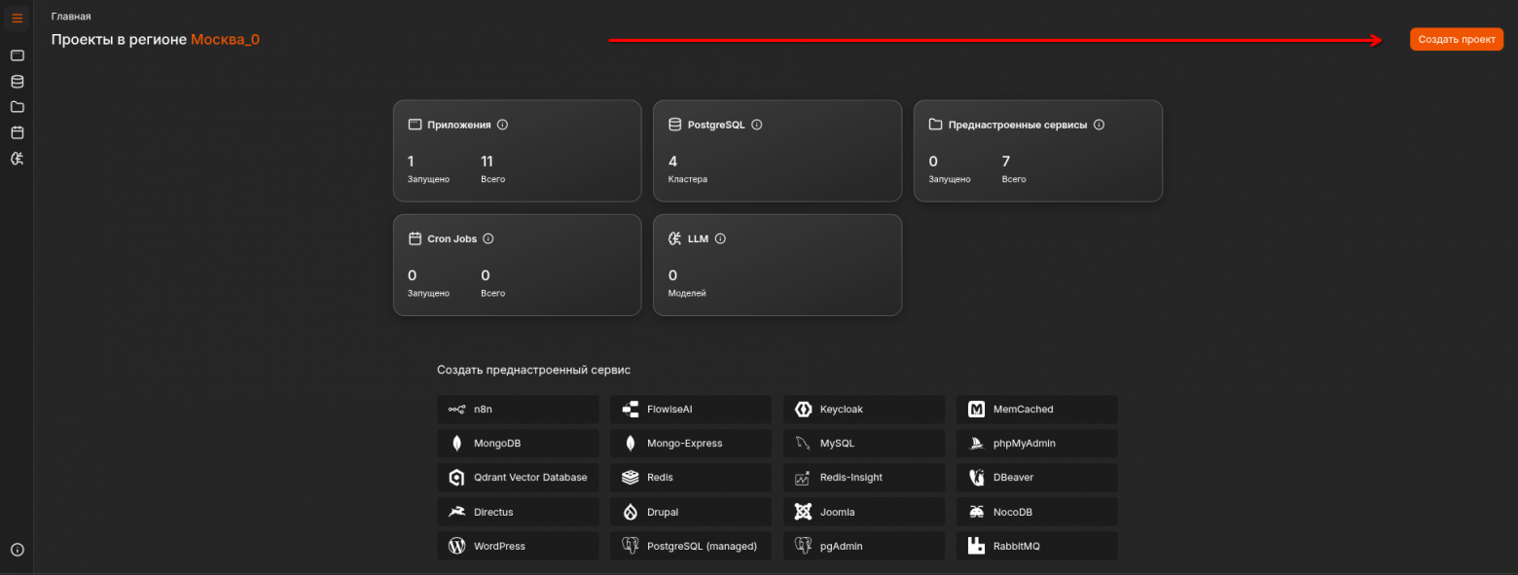Create a Keycloak service

coord(863,410)
